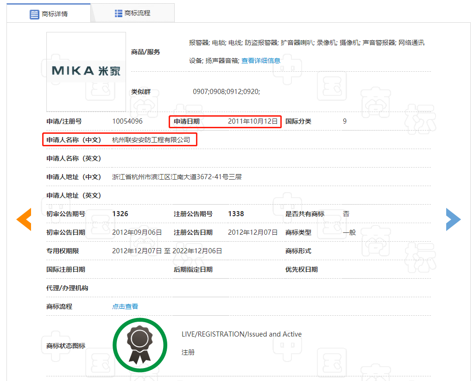The image size is (474, 381).
Task: Open the 商标详情 tab
Action: [49, 13]
